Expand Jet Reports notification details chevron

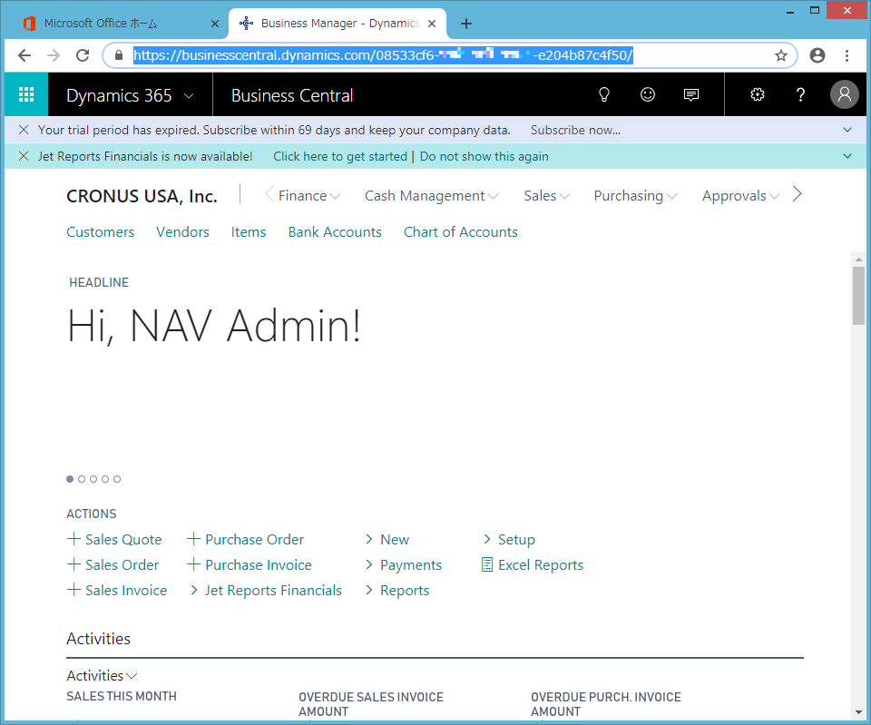pyautogui.click(x=847, y=156)
